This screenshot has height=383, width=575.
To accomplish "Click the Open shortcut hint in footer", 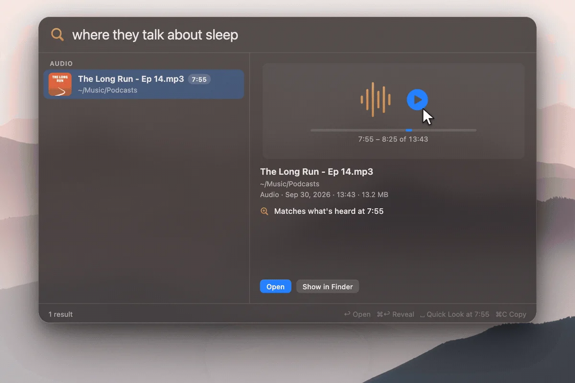I will coord(357,314).
